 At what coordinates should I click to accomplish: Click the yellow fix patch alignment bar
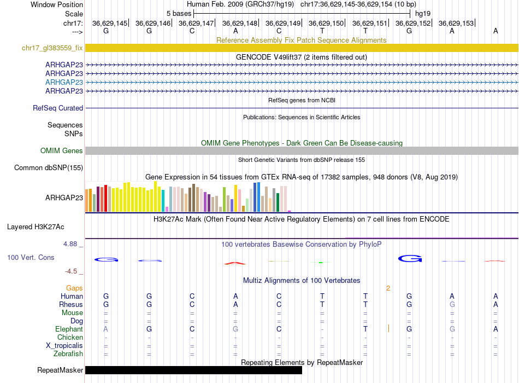[x=302, y=48]
